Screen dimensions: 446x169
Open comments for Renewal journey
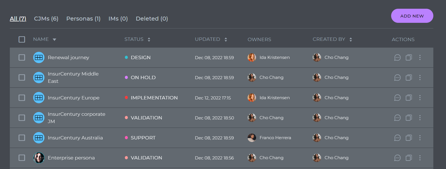pos(397,57)
